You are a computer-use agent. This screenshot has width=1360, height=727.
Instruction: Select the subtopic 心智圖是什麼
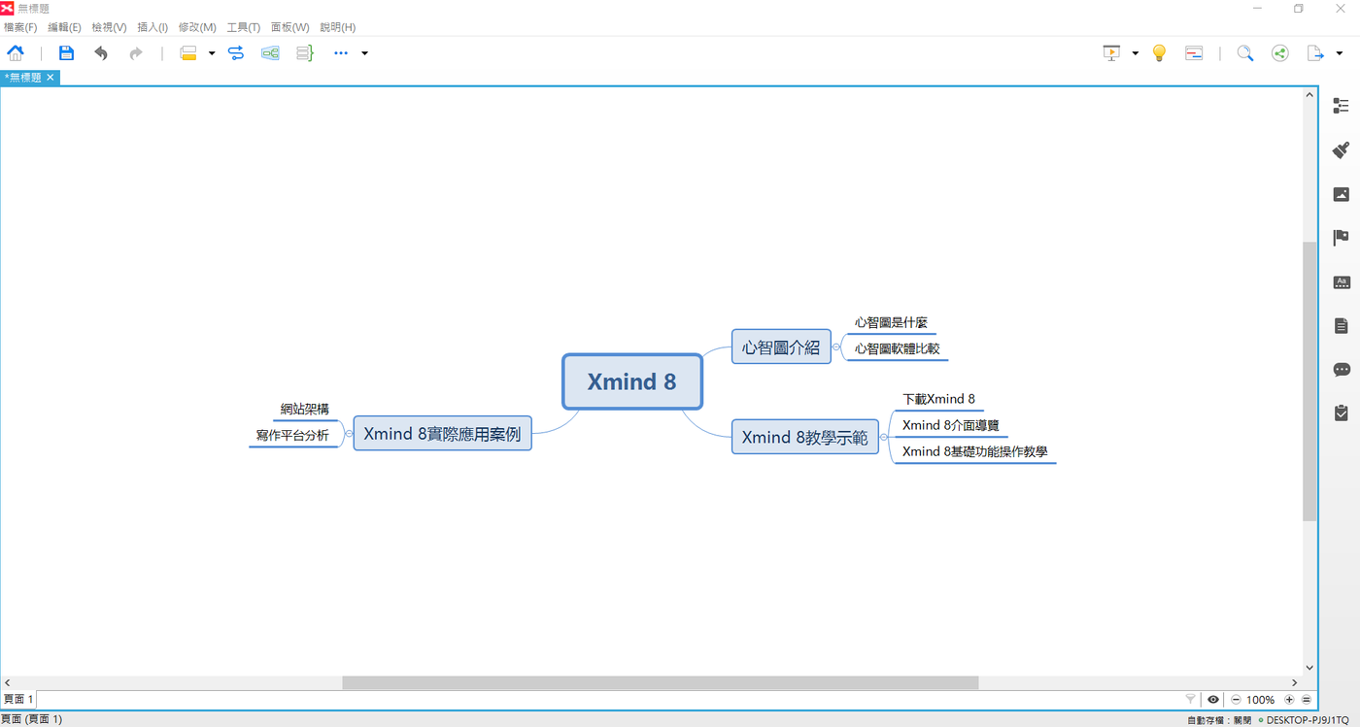891,322
